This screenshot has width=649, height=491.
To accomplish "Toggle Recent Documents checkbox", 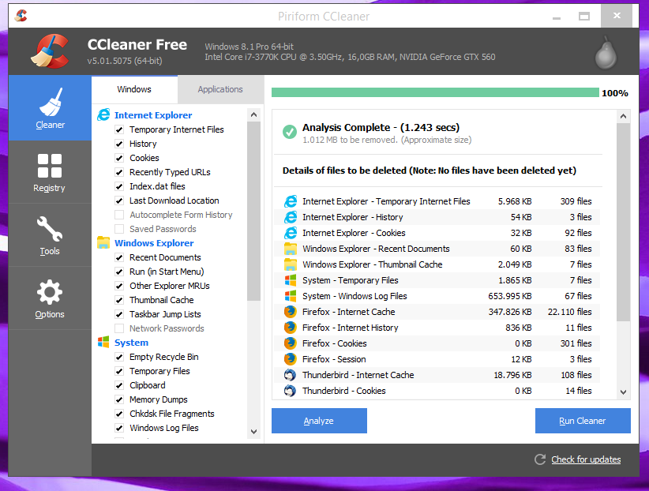I will tap(119, 257).
